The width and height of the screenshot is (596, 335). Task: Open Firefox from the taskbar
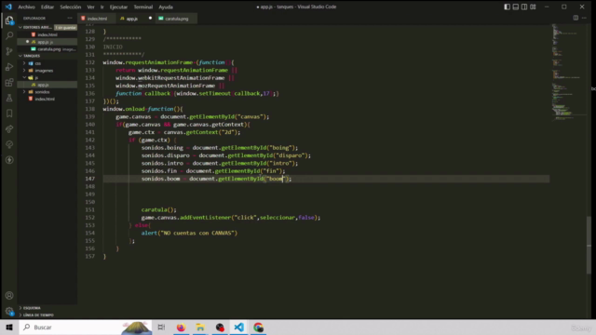181,327
